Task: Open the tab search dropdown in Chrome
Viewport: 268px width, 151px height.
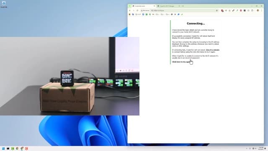Action: (x=129, y=6)
